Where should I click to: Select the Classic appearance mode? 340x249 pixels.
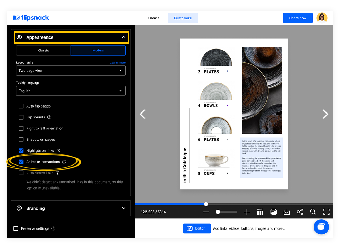43,50
